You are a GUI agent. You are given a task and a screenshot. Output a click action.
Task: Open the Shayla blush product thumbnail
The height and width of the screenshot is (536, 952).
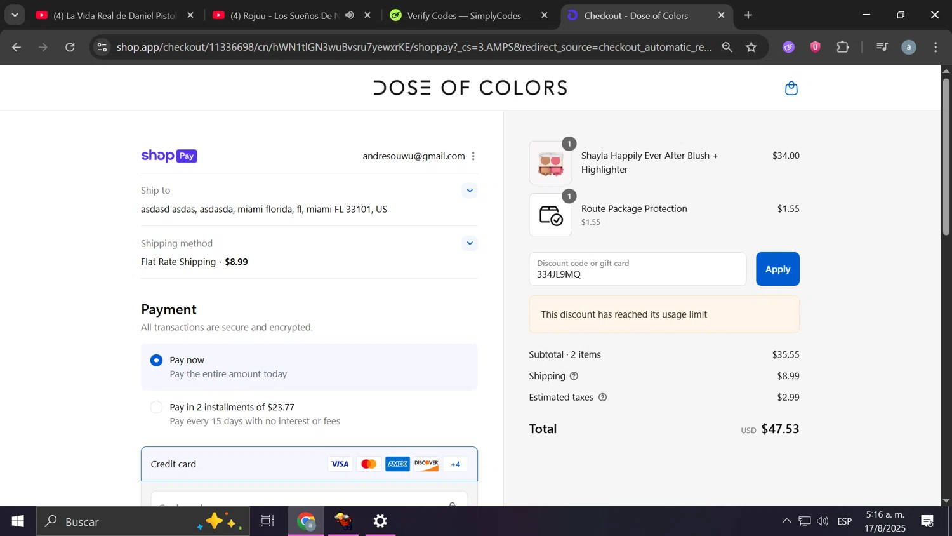tap(551, 163)
